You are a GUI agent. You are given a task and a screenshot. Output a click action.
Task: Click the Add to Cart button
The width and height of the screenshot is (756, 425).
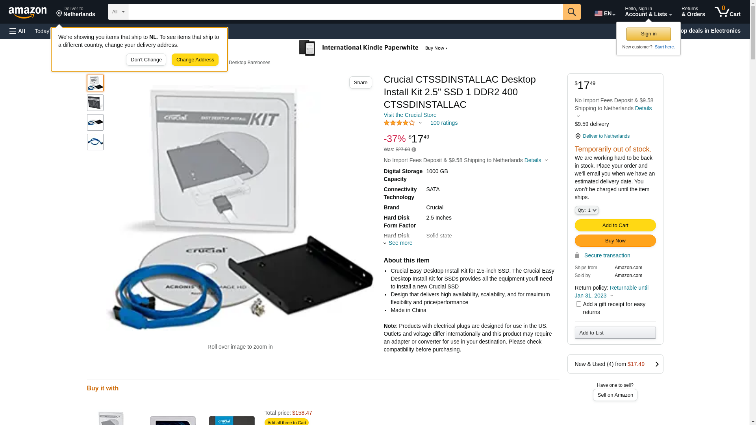[615, 225]
